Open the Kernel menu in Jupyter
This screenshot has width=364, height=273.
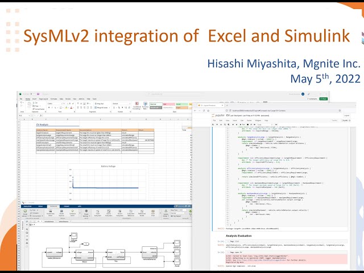[249, 121]
